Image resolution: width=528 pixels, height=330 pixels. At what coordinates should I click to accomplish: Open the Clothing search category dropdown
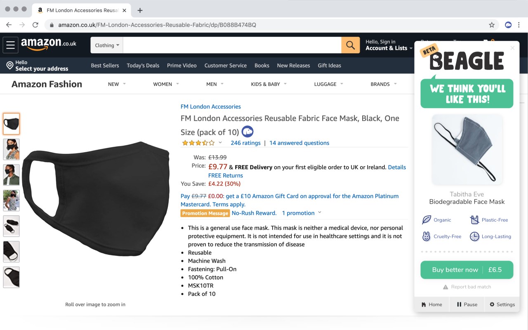[x=107, y=45]
